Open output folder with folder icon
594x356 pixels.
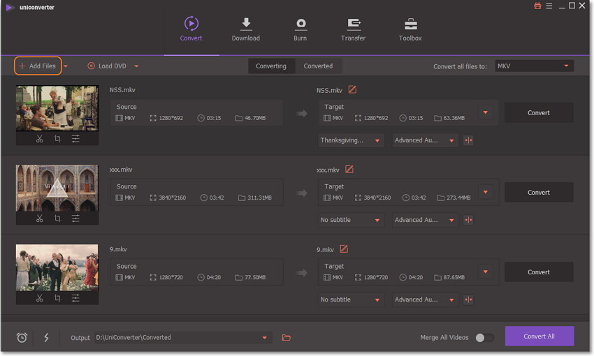pyautogui.click(x=287, y=337)
